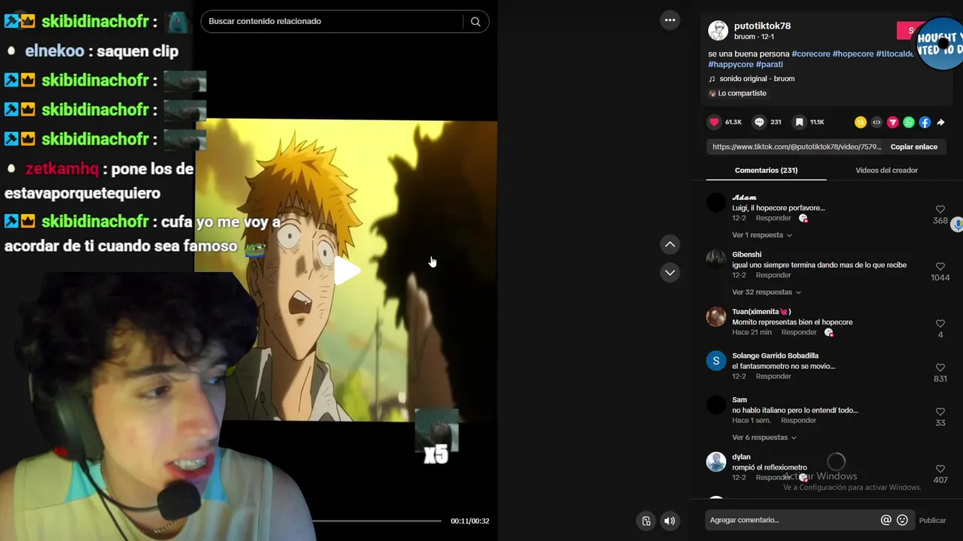Click putotiktok78 avatar picture

tap(718, 31)
